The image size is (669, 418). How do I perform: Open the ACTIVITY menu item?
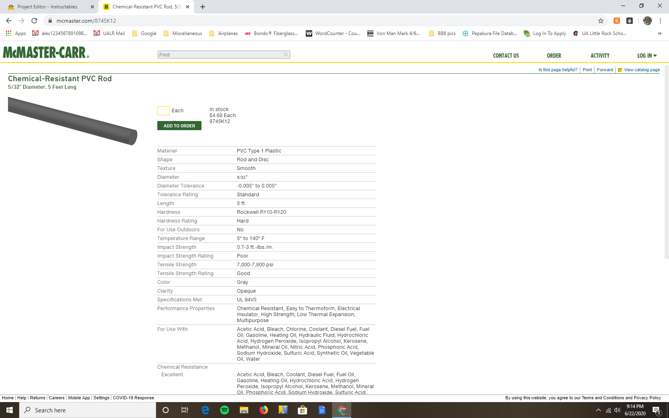point(600,56)
